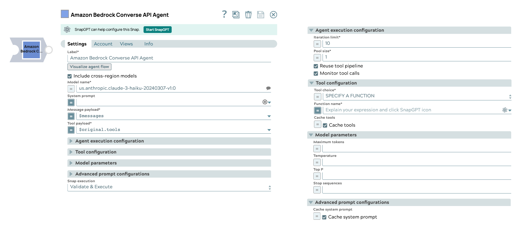Click the export/expand icon in the header
517x235 pixels.
tap(236, 14)
